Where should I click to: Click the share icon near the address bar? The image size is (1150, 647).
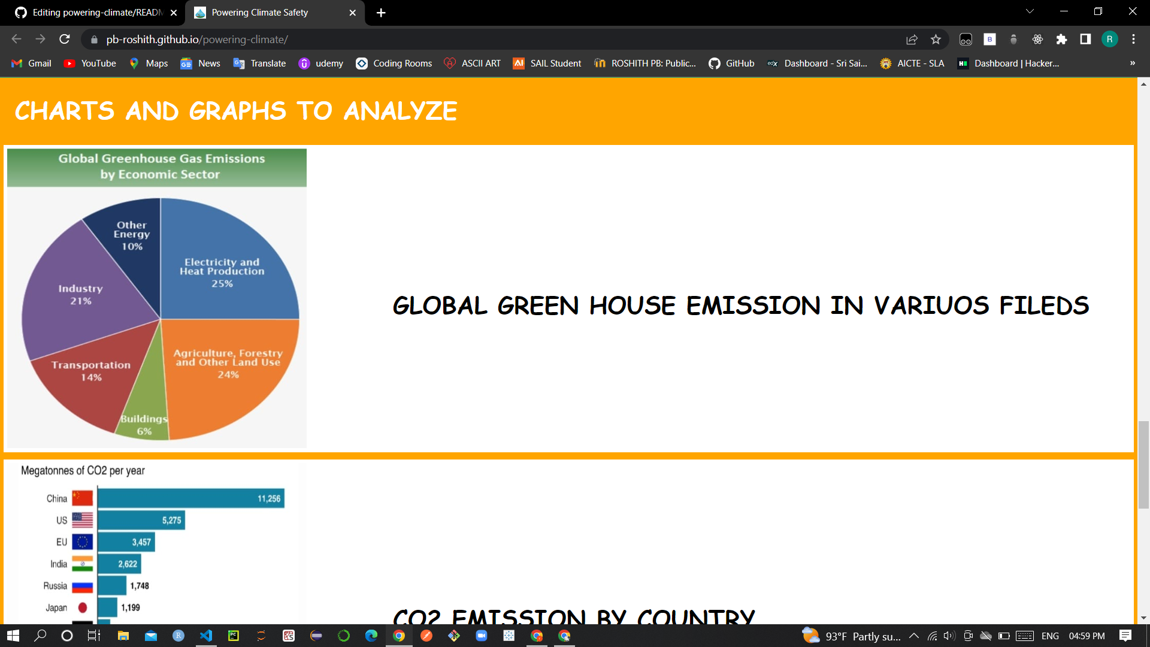tap(912, 40)
